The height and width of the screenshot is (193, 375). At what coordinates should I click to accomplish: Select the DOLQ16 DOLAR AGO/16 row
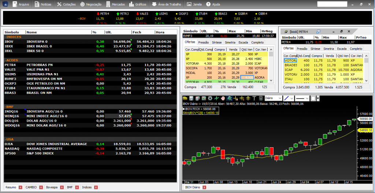click(x=90, y=121)
